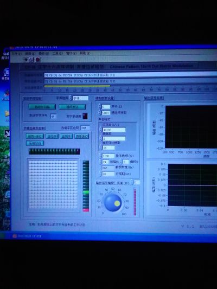Click the bits per sample field showing 16
The image size is (217, 289).
108,147
